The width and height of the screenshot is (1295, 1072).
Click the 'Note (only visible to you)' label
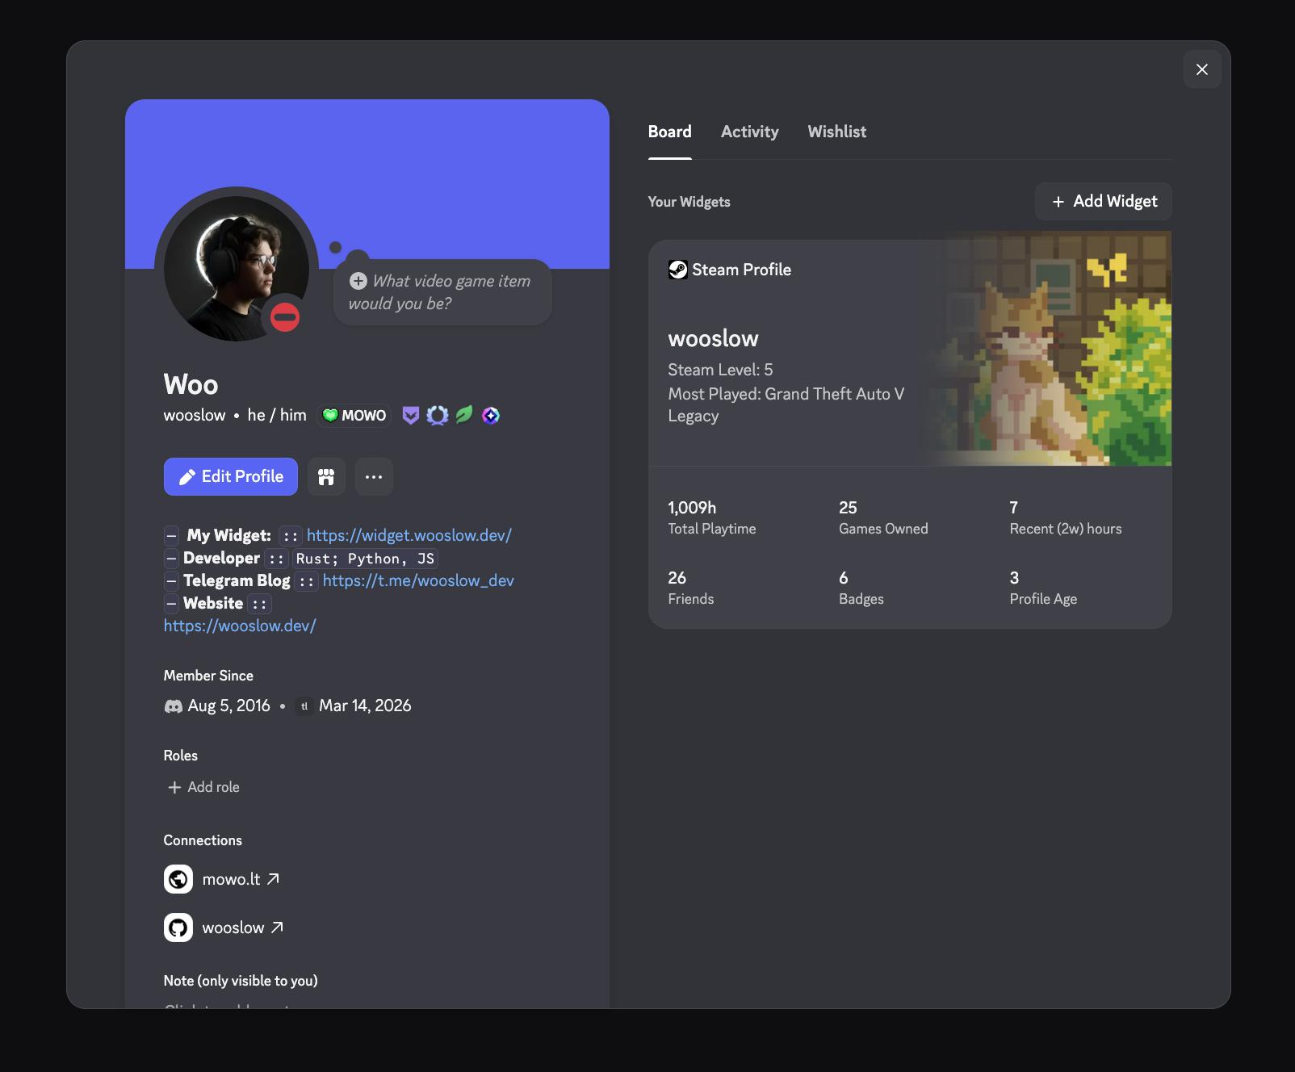coord(241,981)
